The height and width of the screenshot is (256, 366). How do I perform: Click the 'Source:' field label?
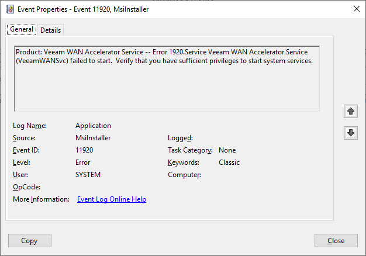pyautogui.click(x=24, y=138)
